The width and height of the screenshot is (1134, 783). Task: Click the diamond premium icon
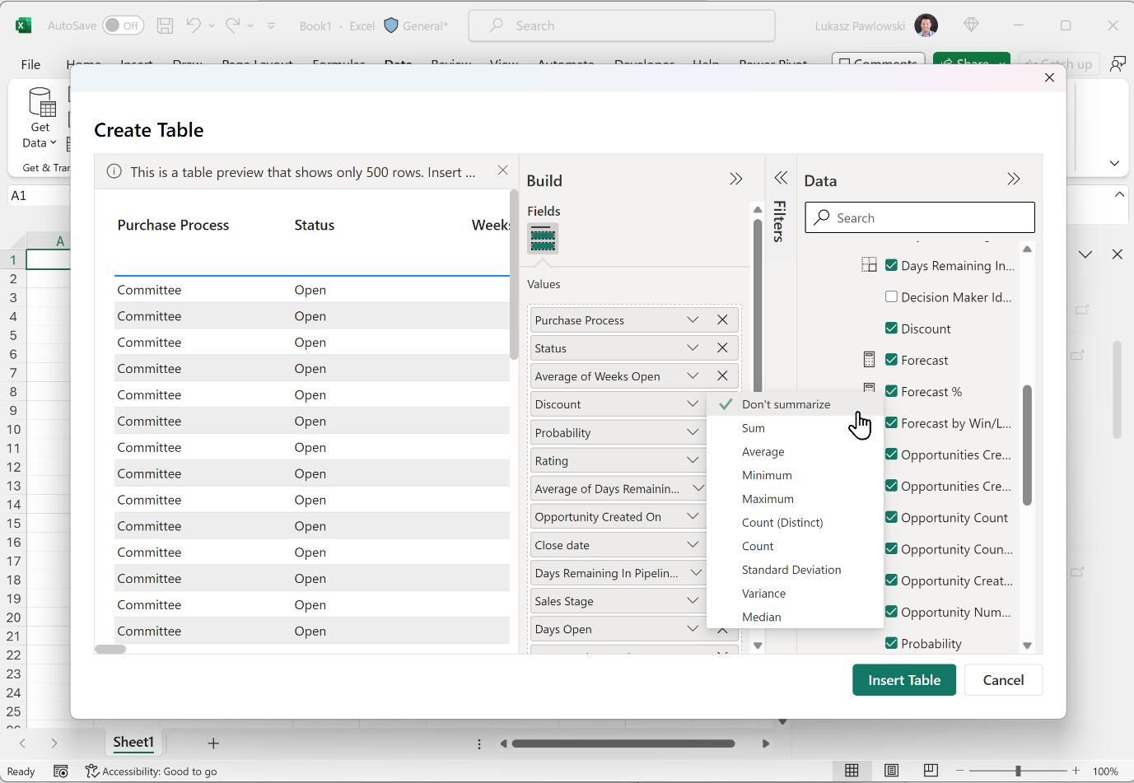971,26
